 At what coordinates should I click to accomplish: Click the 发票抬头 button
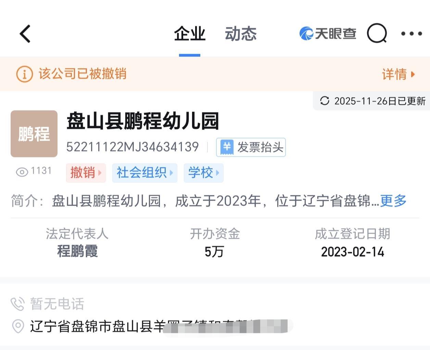(251, 147)
